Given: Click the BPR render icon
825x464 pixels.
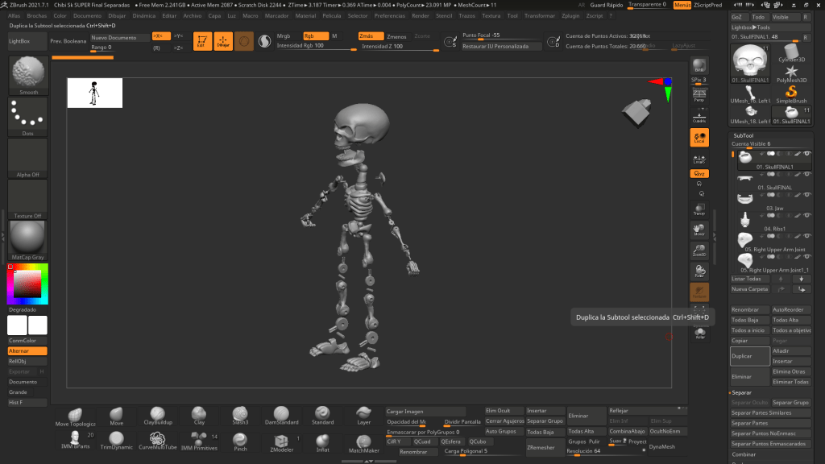Looking at the screenshot, I should click(699, 65).
